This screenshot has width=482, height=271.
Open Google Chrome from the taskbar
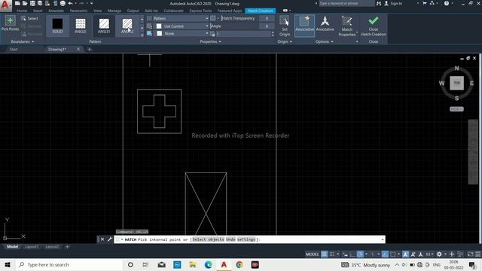point(239,264)
